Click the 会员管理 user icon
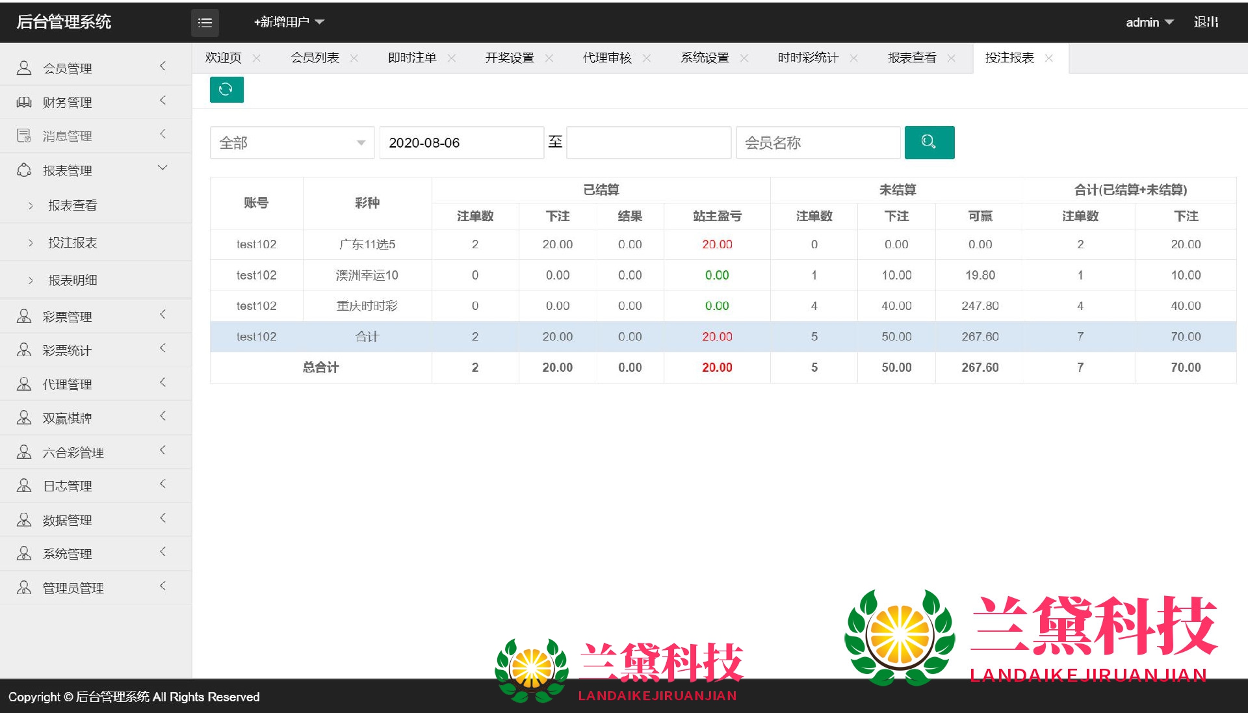This screenshot has width=1248, height=713. (x=24, y=68)
